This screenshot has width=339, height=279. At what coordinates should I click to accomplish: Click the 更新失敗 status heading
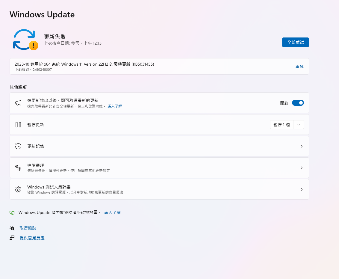click(x=55, y=36)
